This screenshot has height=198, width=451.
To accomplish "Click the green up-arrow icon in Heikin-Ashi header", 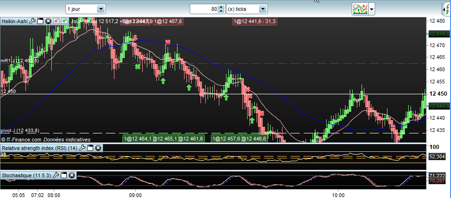I will (64, 21).
